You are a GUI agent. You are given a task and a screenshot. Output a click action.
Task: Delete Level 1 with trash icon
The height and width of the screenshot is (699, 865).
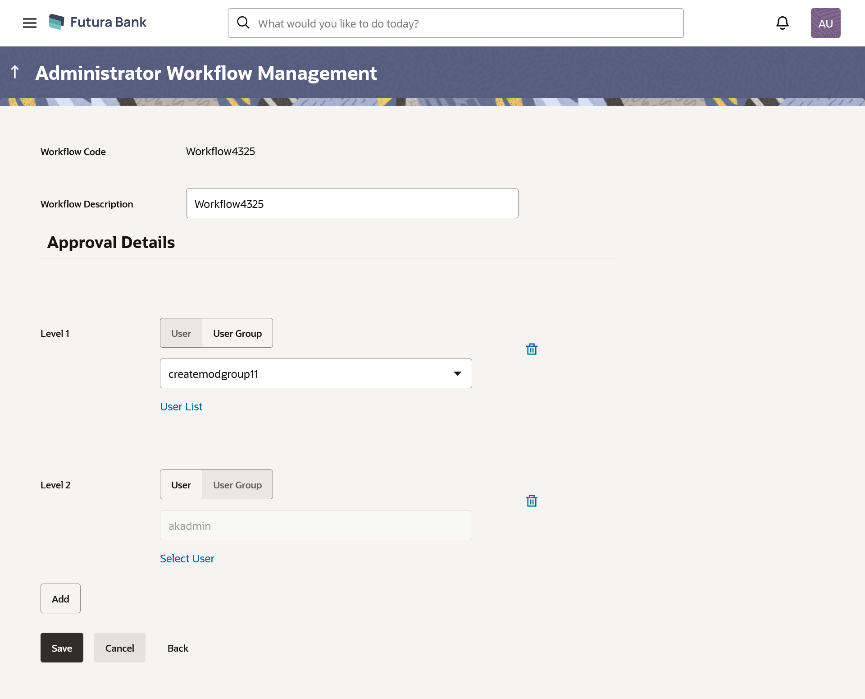532,349
